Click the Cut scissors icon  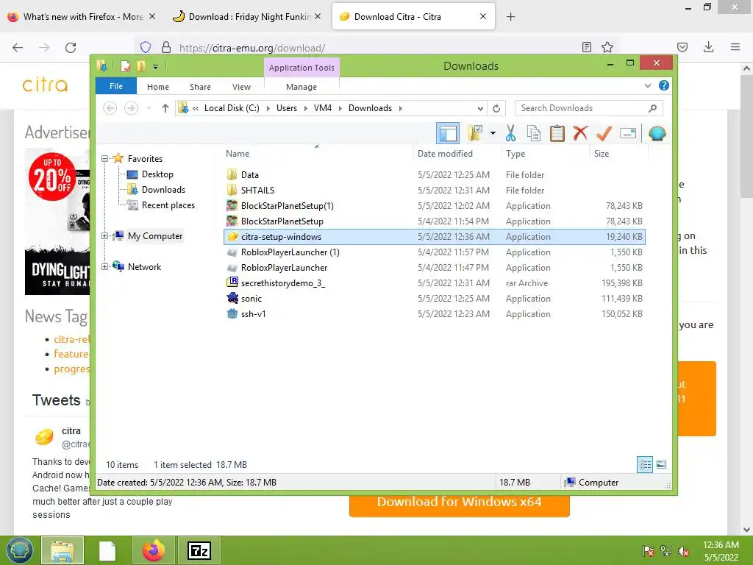510,133
